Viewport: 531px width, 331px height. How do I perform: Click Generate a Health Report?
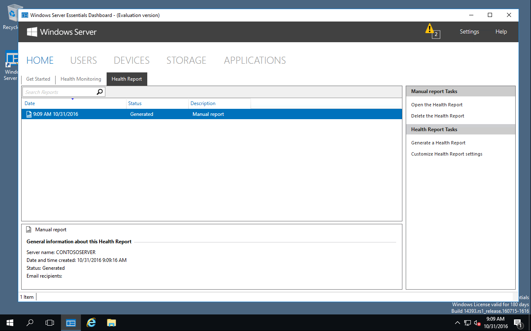[438, 143]
